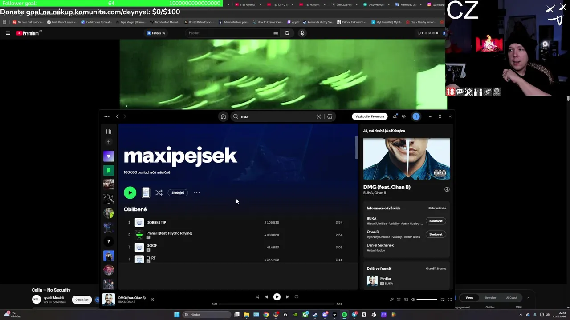Open the Friend activity icon

(x=403, y=116)
